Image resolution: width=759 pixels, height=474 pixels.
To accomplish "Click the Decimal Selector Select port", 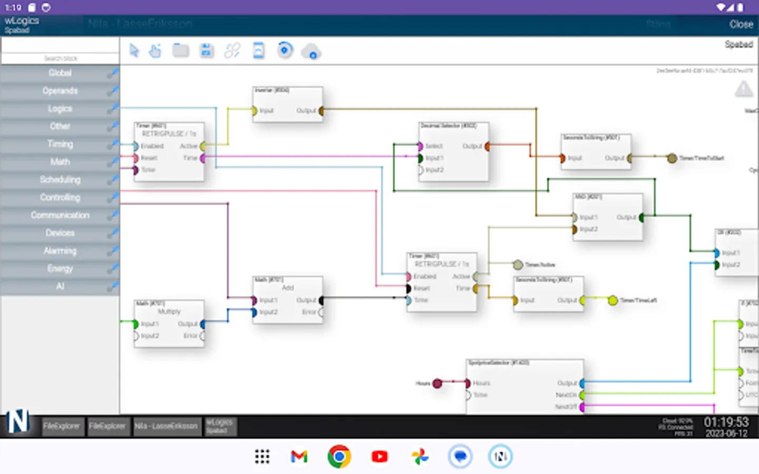I will [420, 146].
